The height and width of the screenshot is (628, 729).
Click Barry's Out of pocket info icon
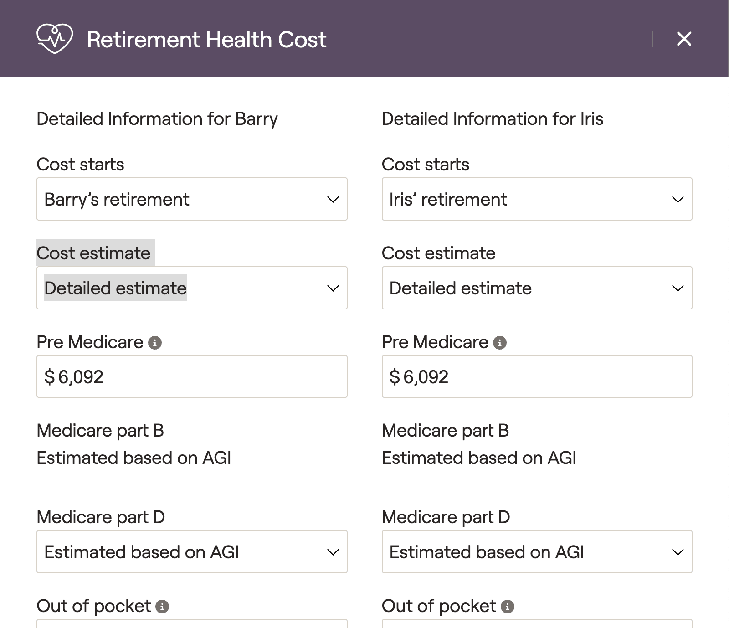click(162, 607)
